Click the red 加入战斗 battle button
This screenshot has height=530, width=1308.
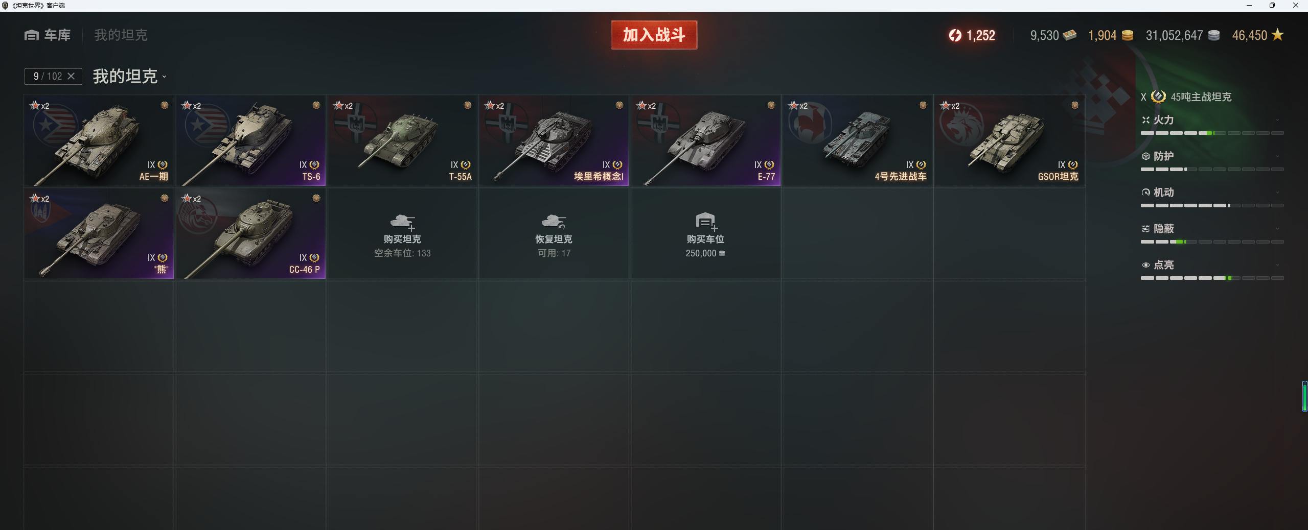point(654,35)
